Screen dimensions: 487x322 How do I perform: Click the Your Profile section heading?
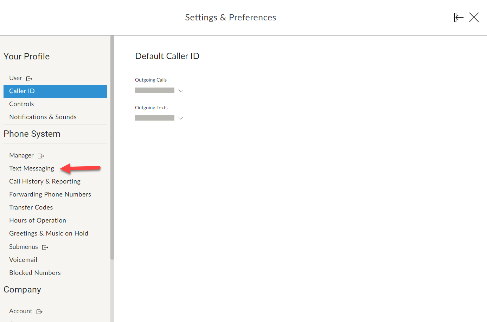27,56
